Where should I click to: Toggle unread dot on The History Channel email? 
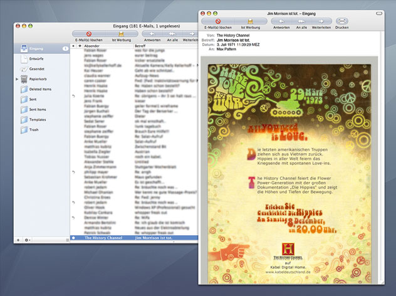(x=73, y=238)
